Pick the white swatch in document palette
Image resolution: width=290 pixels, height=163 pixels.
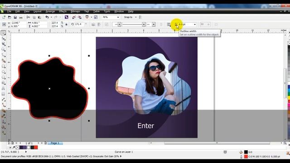click(28, 147)
